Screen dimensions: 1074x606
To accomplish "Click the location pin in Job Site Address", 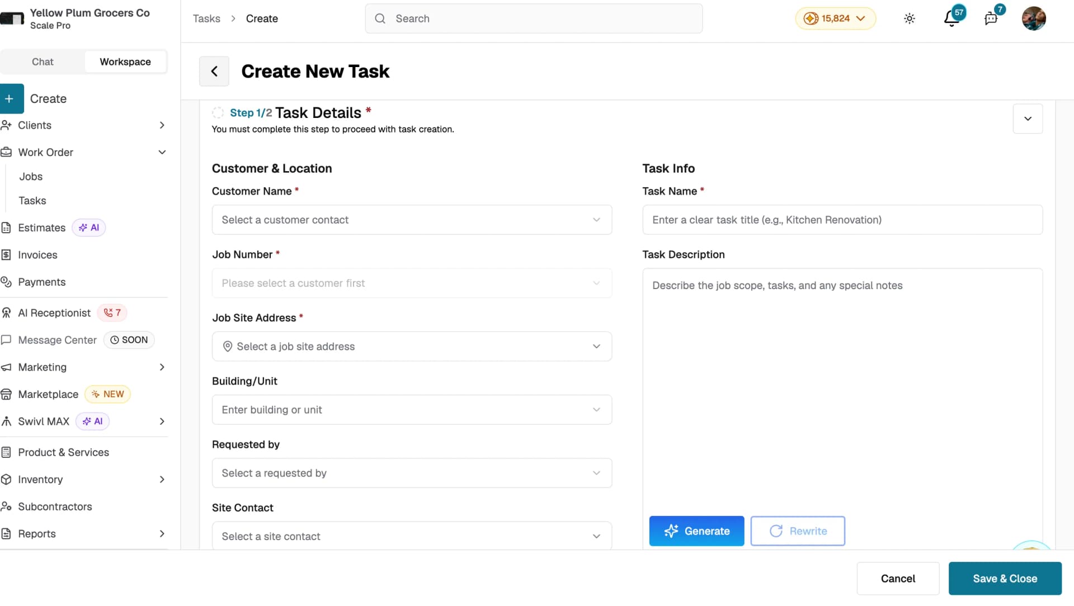I will point(228,347).
